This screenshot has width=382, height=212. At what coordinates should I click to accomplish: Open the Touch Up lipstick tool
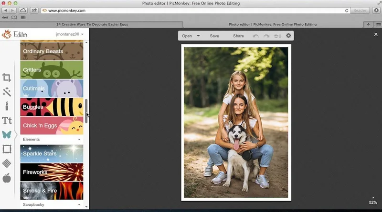[7, 106]
